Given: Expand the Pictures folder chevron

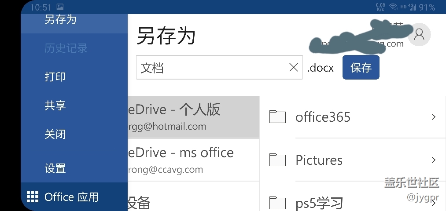Looking at the screenshot, I should 433,160.
